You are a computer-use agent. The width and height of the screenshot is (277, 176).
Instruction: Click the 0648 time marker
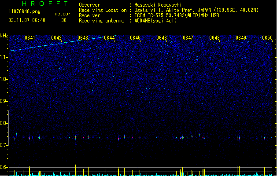[x=214, y=38]
